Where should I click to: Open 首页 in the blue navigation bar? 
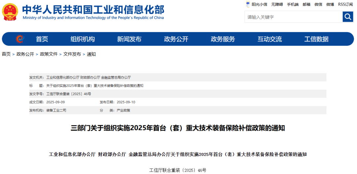click(x=42, y=39)
